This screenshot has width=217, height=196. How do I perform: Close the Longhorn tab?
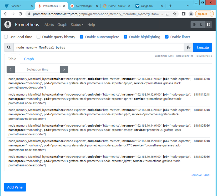coord(162,6)
